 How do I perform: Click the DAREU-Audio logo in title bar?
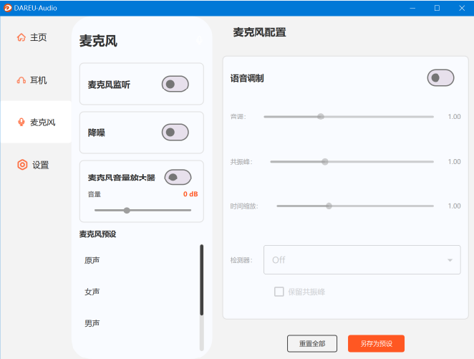coord(8,8)
